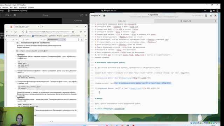This screenshot has width=224, height=126.
Task: Reload the page in Firefox
Action: tap(15, 31)
